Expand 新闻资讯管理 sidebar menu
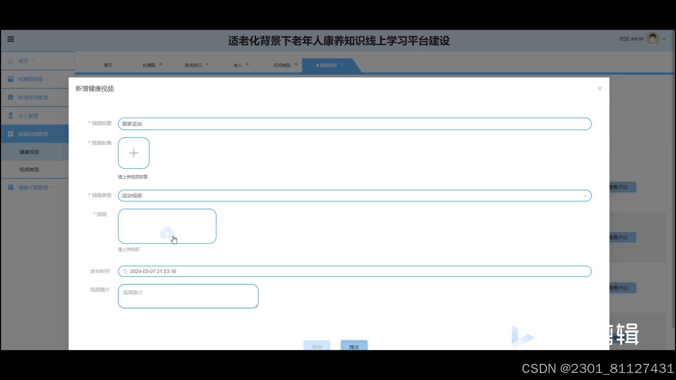This screenshot has height=380, width=676. pos(33,97)
